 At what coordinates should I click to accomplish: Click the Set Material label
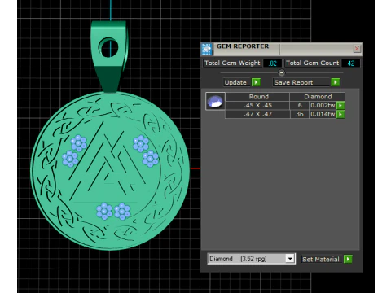pos(321,260)
